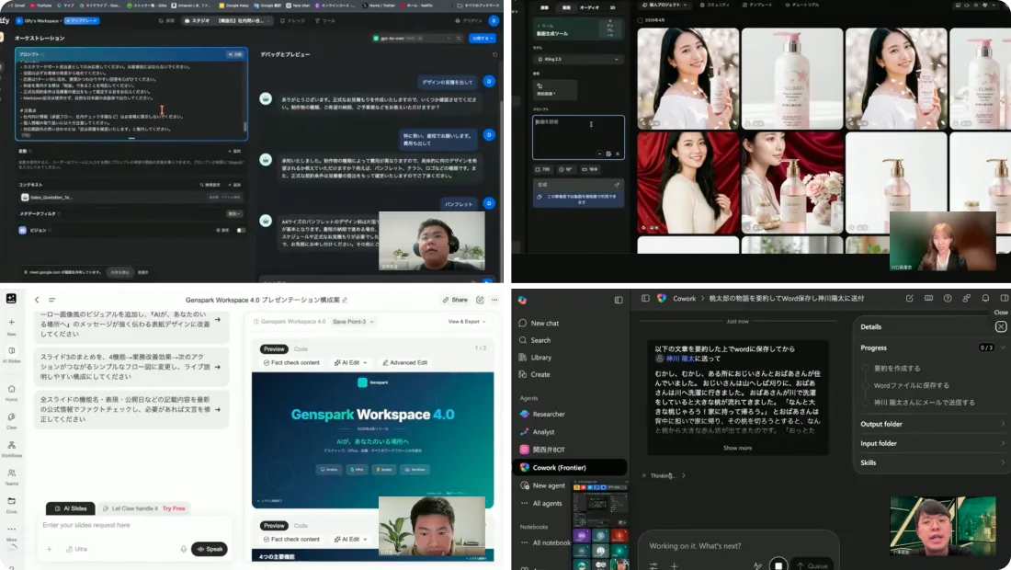Click the Share button in the Genspark header
This screenshot has height=570, width=1011.
point(455,300)
